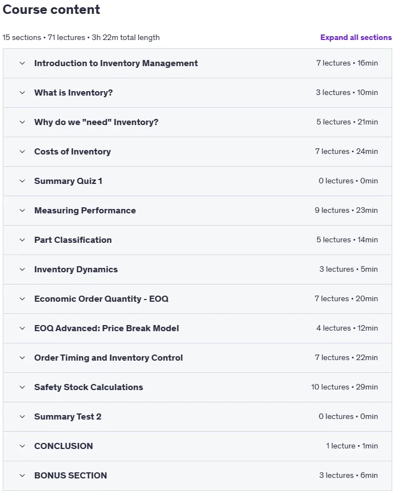Click chevron beside Economic Order Quantity - EOQ
Image resolution: width=395 pixels, height=494 pixels.
pos(22,299)
